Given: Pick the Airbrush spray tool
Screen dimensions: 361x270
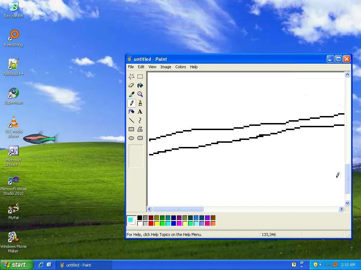Looking at the screenshot, I should tap(131, 112).
